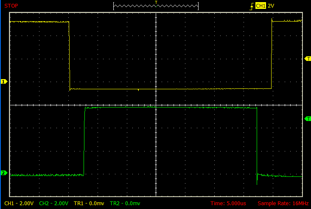Click the TR1 - 0.0mv readout
Image resolution: width=311 pixels, height=209 pixels.
(x=89, y=203)
